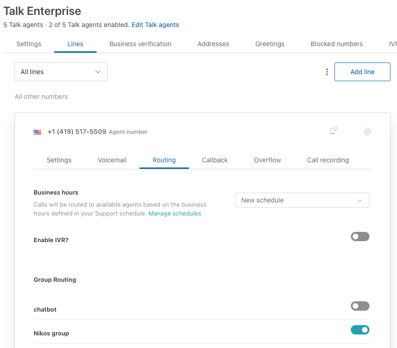The image size is (397, 348).
Task: Open the New schedule dropdown
Action: pyautogui.click(x=302, y=200)
